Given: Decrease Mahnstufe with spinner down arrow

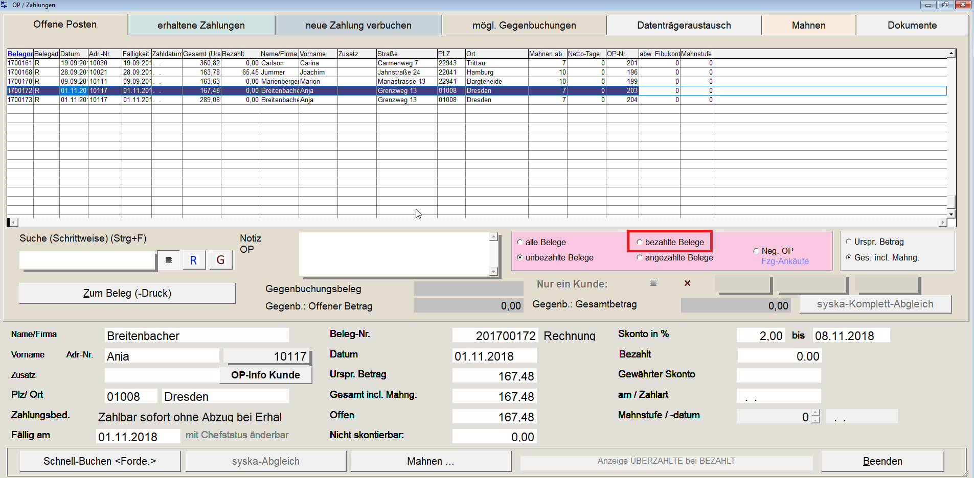Looking at the screenshot, I should click(816, 420).
